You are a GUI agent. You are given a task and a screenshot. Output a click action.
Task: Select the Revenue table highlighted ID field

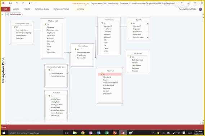tap(110, 74)
